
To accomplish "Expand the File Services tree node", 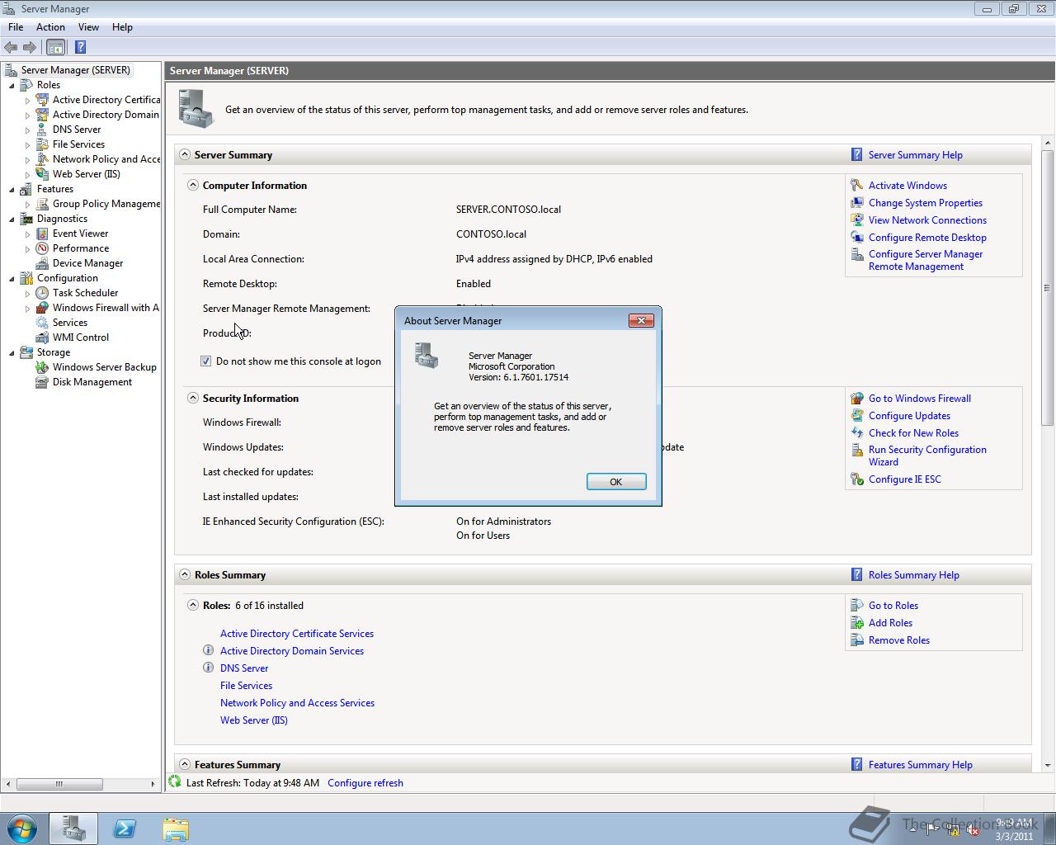I will (x=27, y=145).
